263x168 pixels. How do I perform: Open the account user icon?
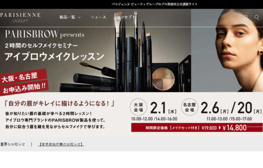coord(246,18)
